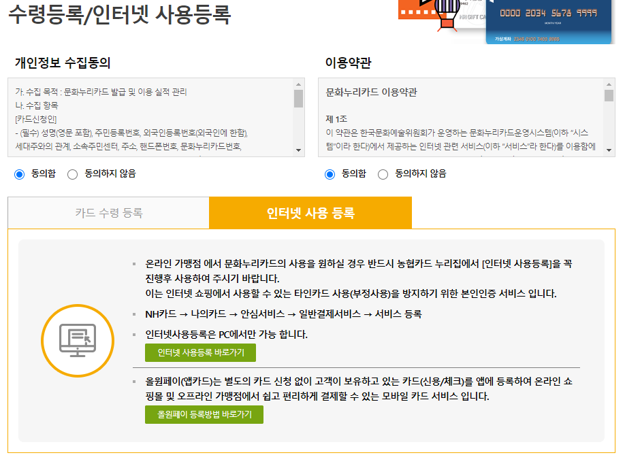Image resolution: width=625 pixels, height=468 pixels.
Task: Click scroll up arrow in 개인정보 수집동의 box
Action: [x=299, y=84]
